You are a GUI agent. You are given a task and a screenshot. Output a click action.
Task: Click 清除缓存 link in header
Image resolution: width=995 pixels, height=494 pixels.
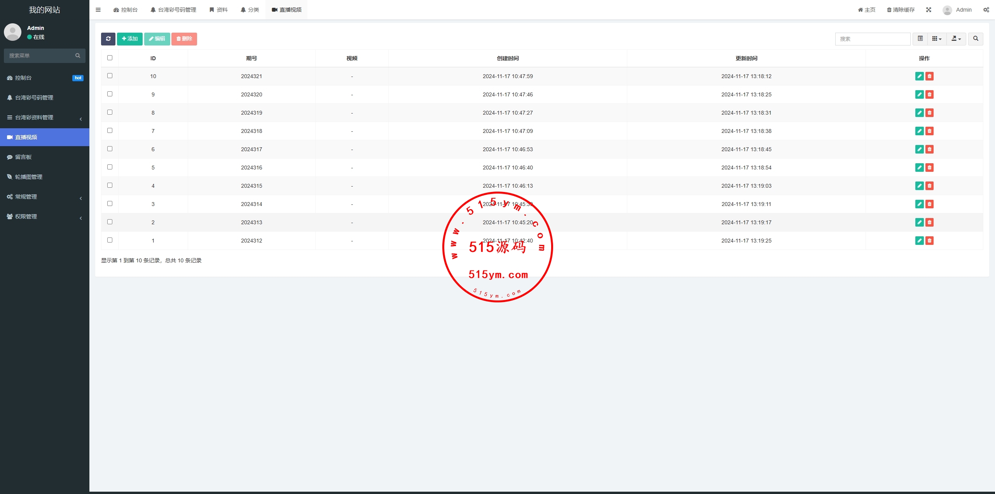[901, 10]
